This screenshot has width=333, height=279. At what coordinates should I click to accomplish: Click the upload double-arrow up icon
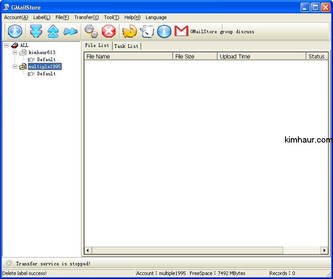coord(53,31)
